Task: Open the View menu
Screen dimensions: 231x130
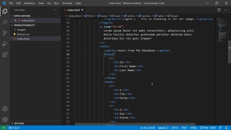Action: pos(41,3)
